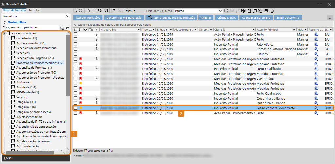This screenshot has width=335, height=164.
Task: Open the resumo magnifier icon in the first row
Action: [316, 34]
